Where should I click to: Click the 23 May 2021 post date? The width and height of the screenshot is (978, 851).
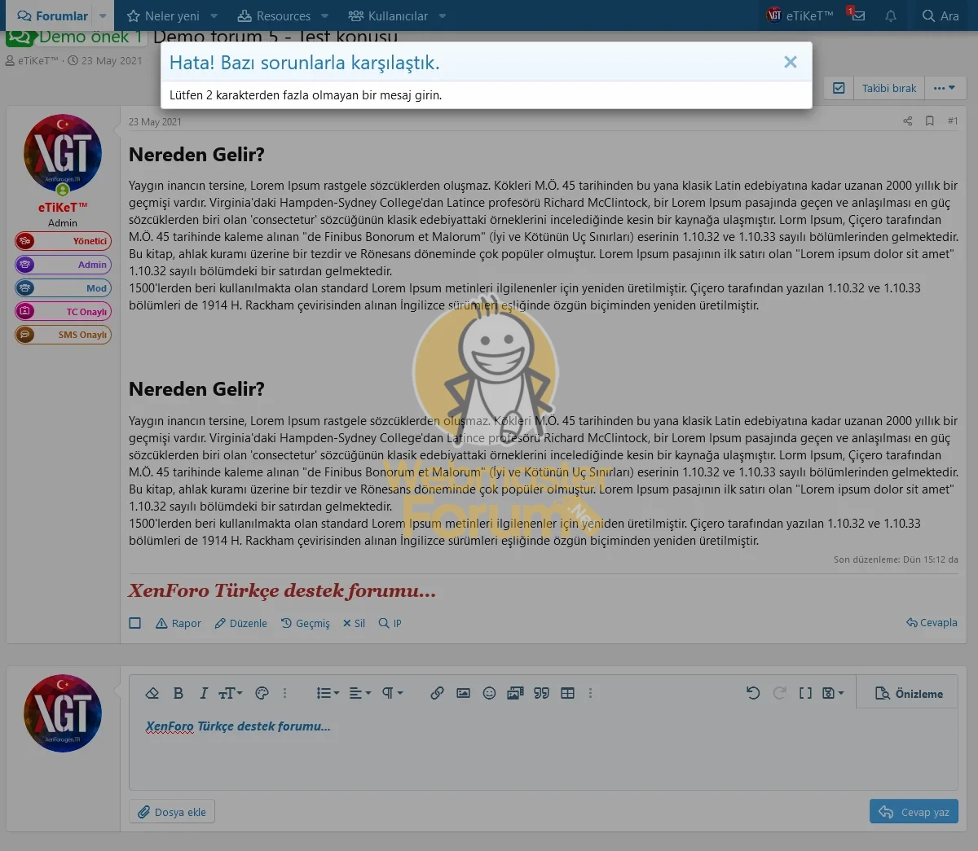[x=155, y=122]
